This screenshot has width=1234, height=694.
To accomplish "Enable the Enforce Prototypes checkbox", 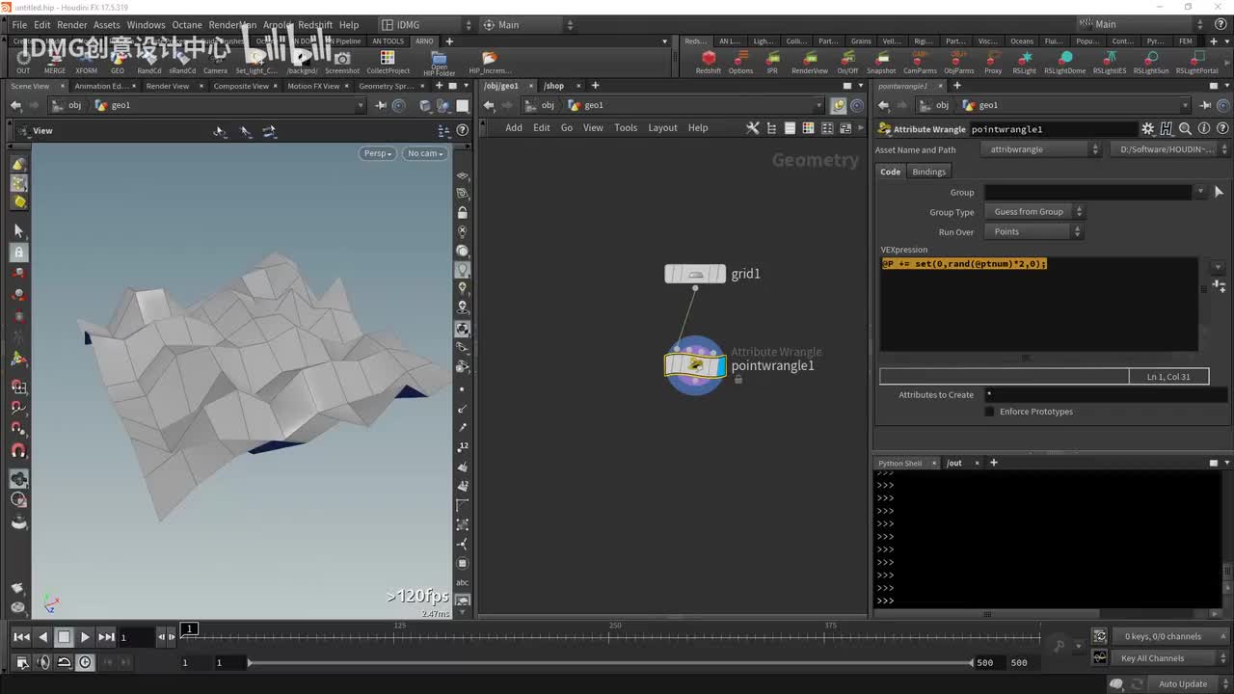I will pyautogui.click(x=989, y=412).
